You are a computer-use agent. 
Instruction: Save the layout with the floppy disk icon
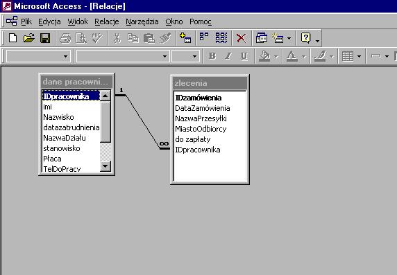click(45, 38)
